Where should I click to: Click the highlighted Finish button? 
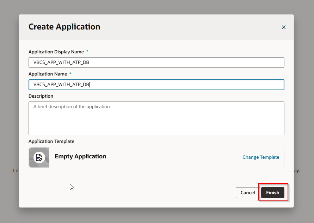pos(272,192)
